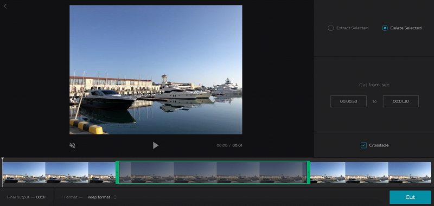Click the cut end time field 00:01.30
Viewport: 434px width, 206px height.
400,101
